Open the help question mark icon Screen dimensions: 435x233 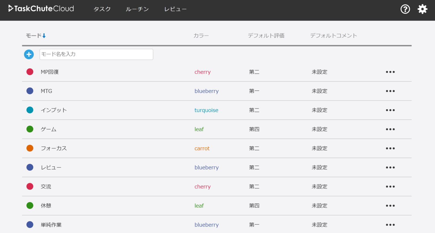click(x=405, y=9)
